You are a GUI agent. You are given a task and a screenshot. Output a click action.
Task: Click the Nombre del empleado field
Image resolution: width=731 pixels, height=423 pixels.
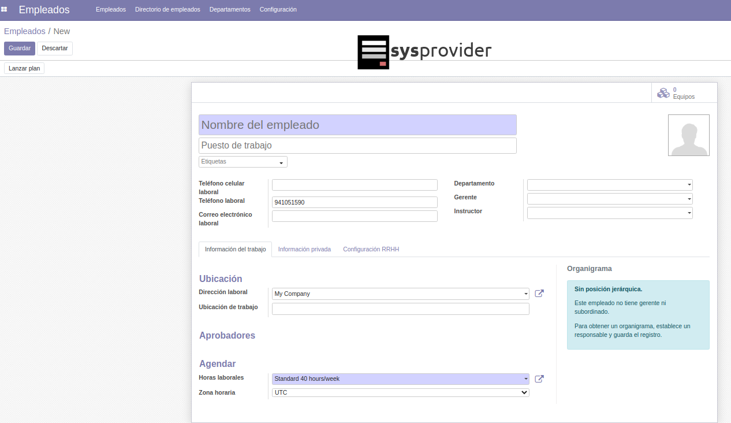(357, 125)
